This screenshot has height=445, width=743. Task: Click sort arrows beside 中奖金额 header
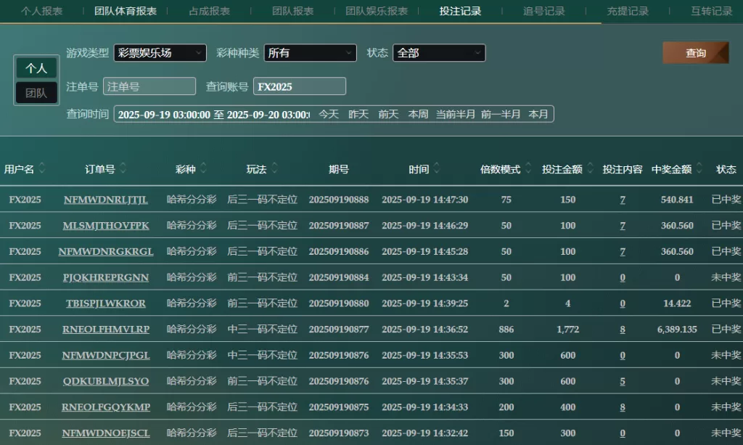[x=699, y=169]
